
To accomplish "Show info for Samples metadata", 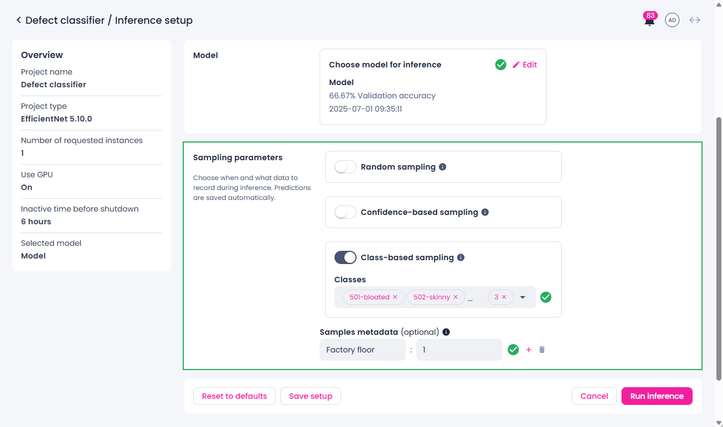I will click(x=446, y=332).
